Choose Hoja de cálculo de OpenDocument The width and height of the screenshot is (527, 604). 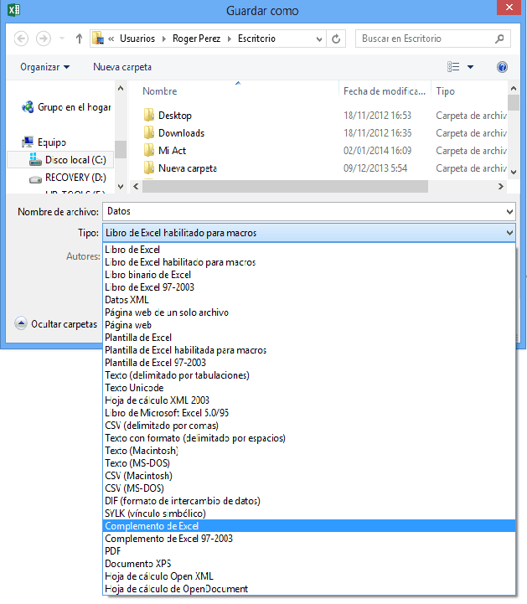coord(309,589)
